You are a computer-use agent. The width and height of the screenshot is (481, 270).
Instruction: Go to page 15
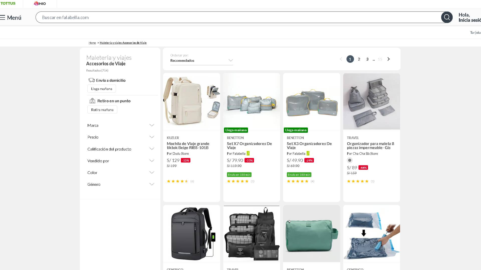(380, 59)
